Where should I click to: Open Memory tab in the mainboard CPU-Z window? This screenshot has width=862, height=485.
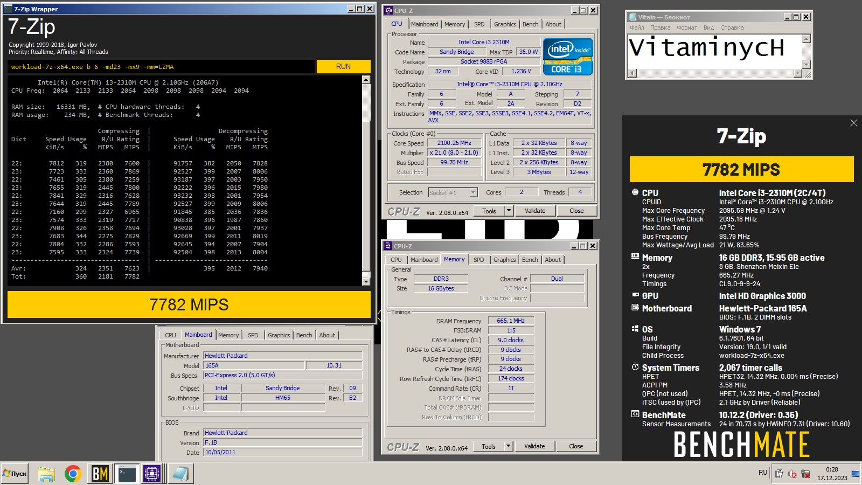pos(228,335)
